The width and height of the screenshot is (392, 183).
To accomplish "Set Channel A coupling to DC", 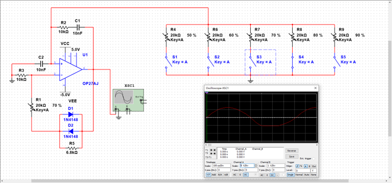I will click(x=246, y=175).
